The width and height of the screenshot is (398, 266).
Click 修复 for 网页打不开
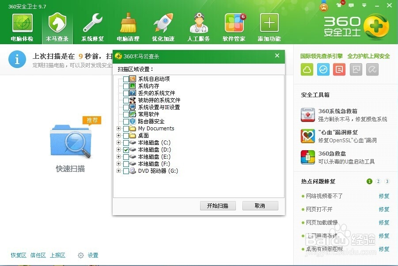384,209
